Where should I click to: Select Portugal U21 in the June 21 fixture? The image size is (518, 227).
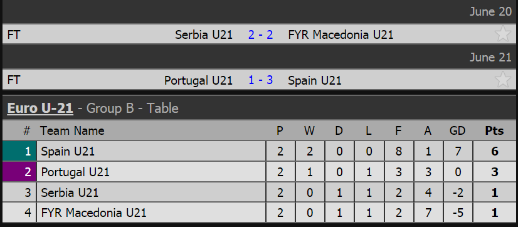tap(199, 80)
